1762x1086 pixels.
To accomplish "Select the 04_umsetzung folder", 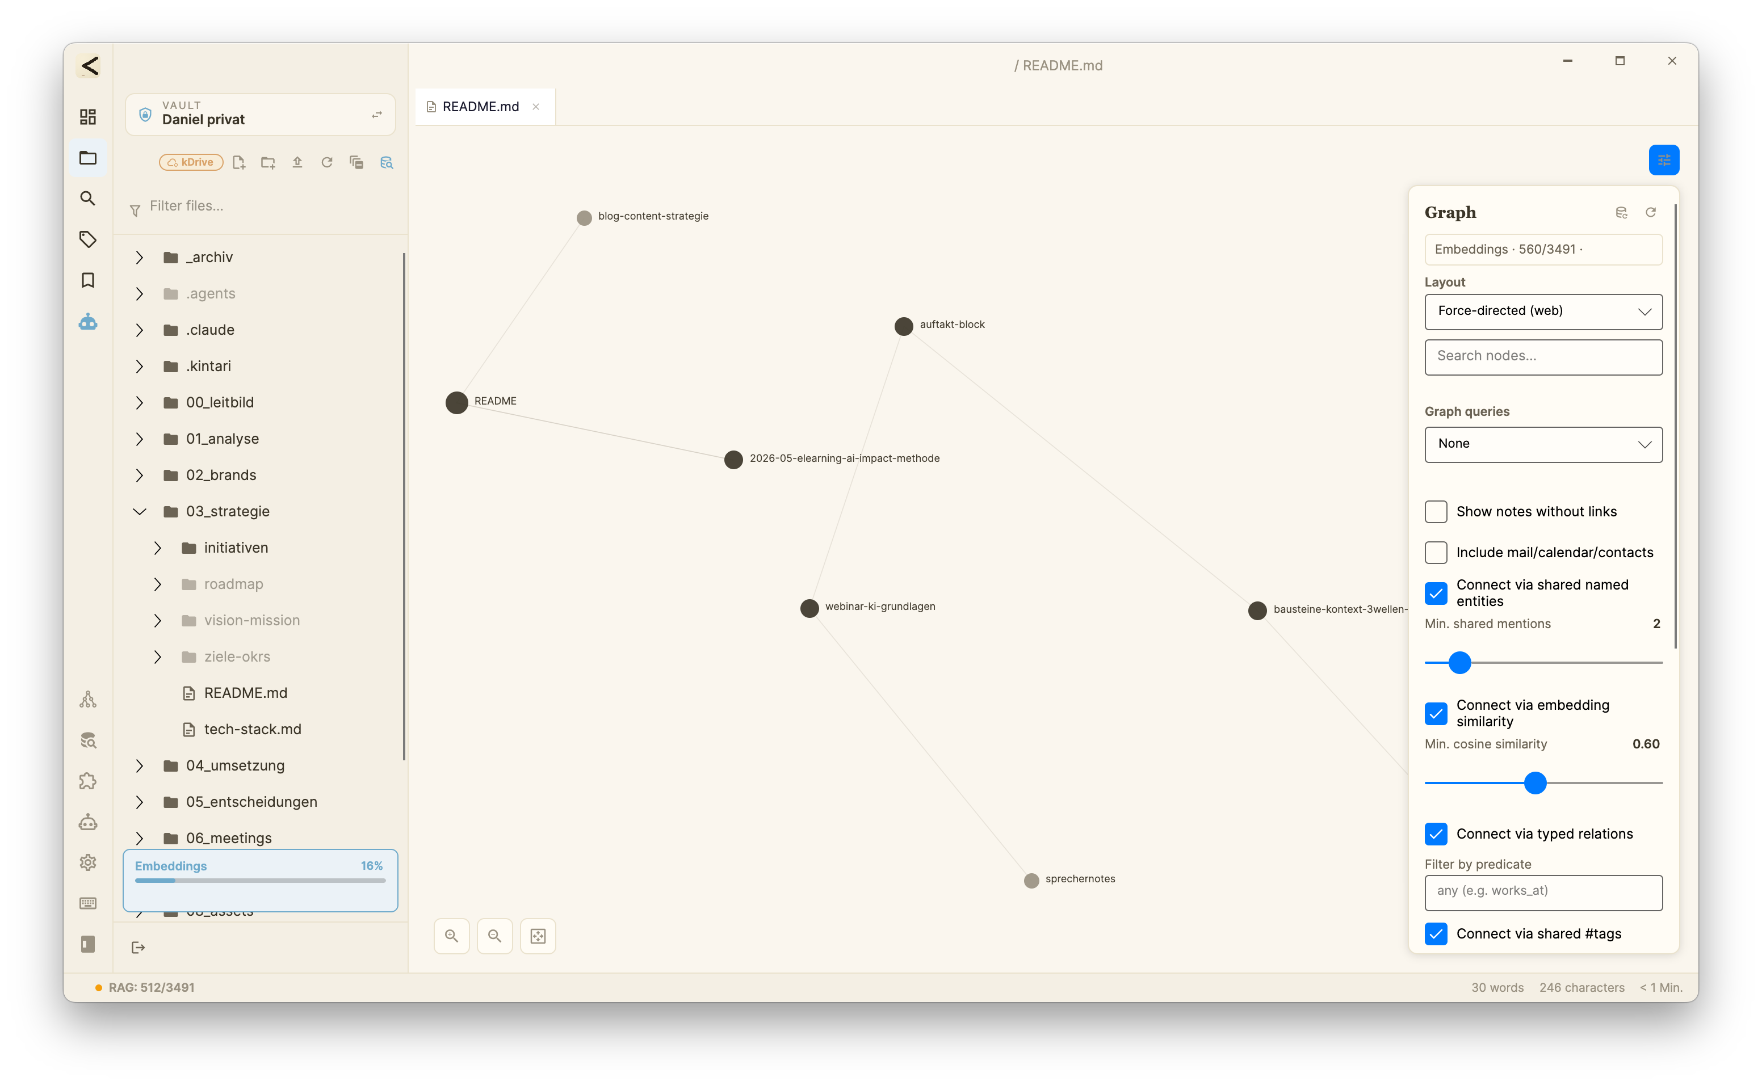I will tap(235, 765).
